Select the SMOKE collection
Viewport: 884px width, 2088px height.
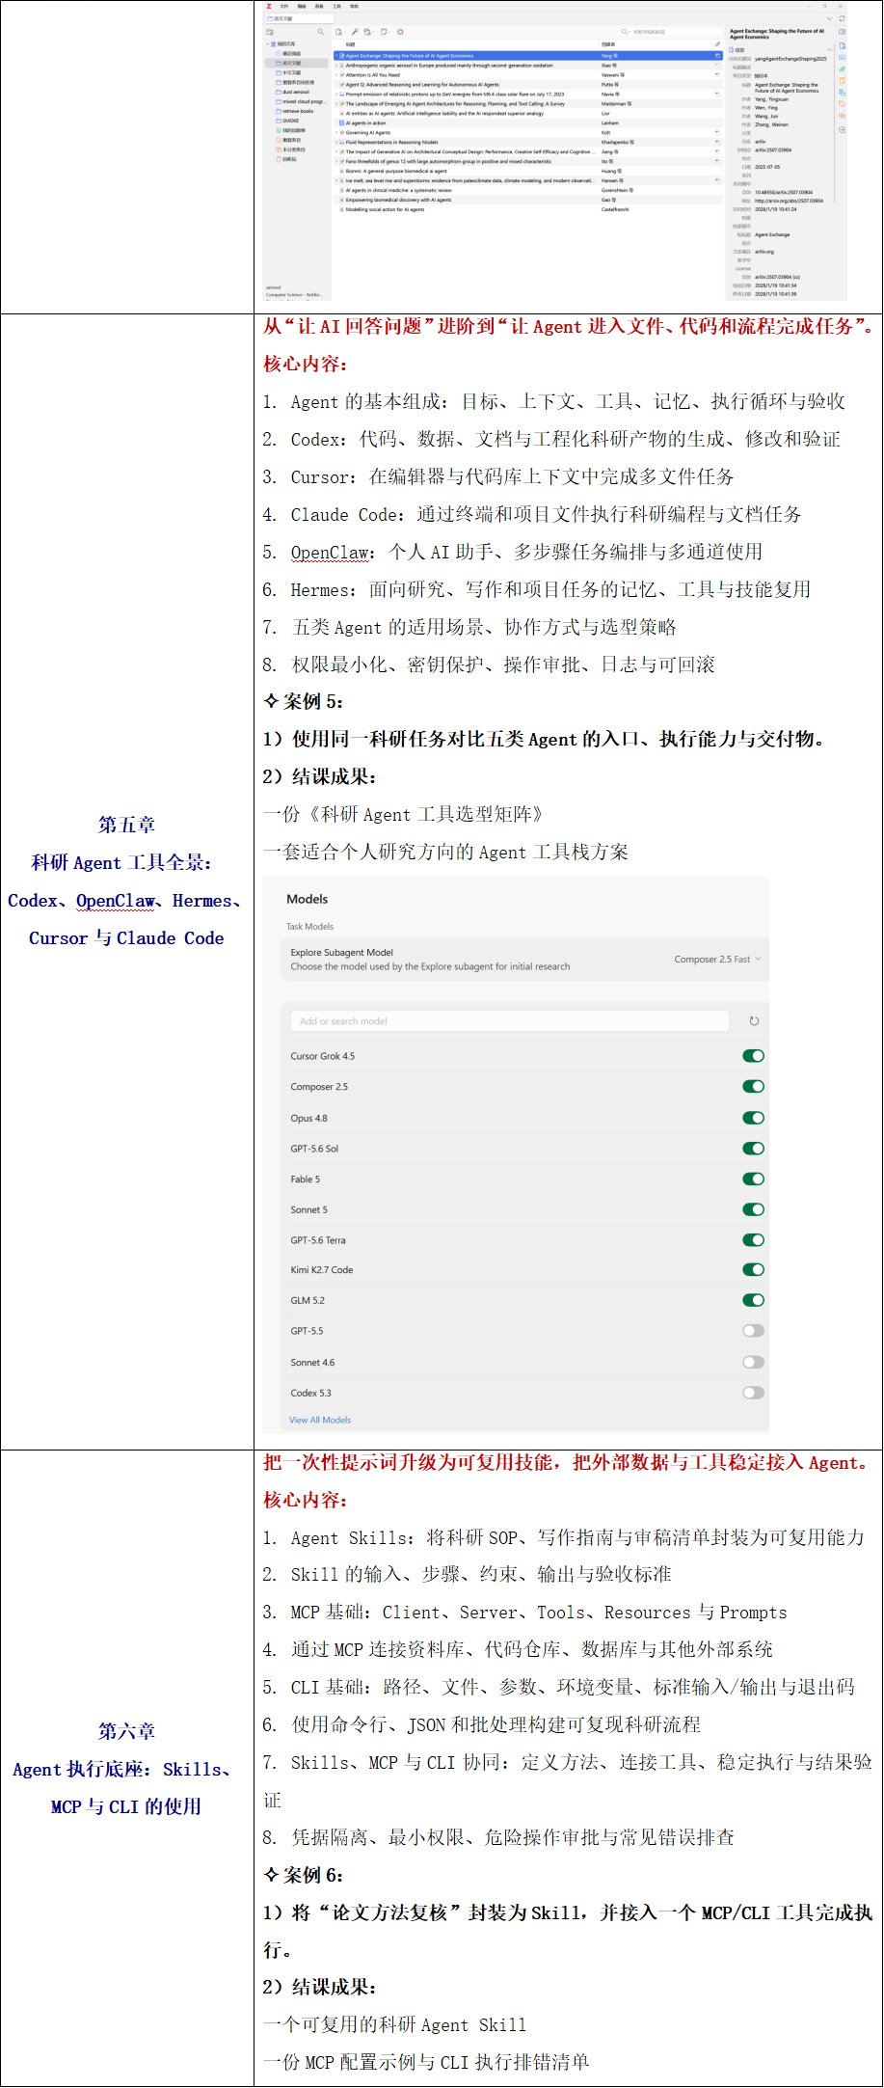(x=290, y=121)
